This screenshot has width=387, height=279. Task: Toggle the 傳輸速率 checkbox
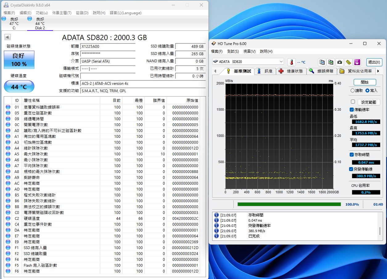click(x=352, y=110)
